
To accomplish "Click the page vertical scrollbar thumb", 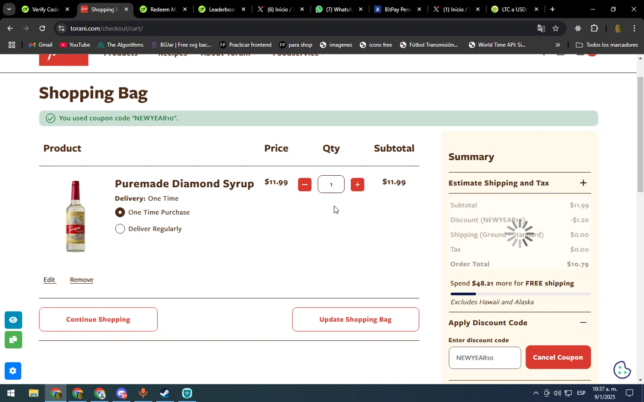I will pyautogui.click(x=640, y=134).
